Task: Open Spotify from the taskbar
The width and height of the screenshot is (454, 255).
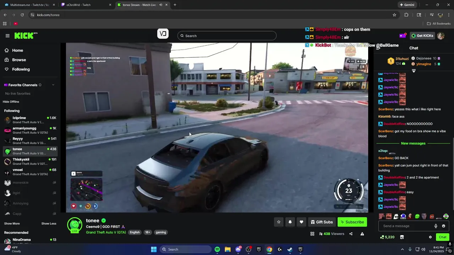Action: coord(217,249)
